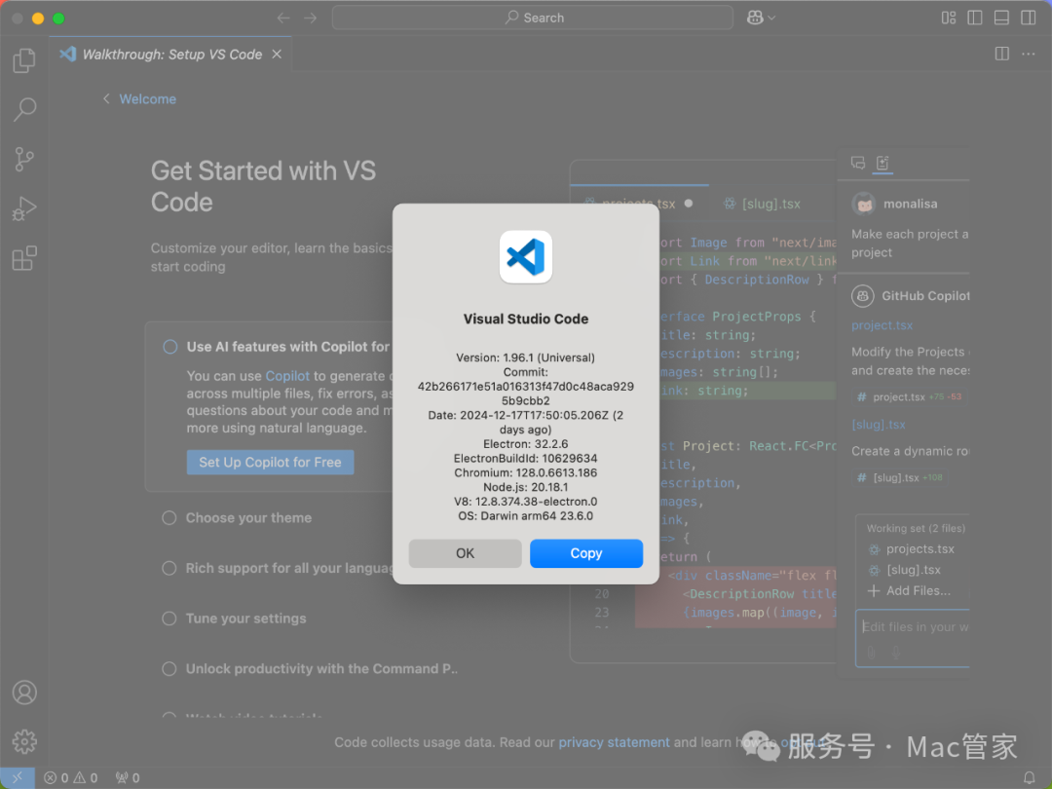This screenshot has width=1052, height=789.
Task: Open Source Control view
Action: point(24,159)
